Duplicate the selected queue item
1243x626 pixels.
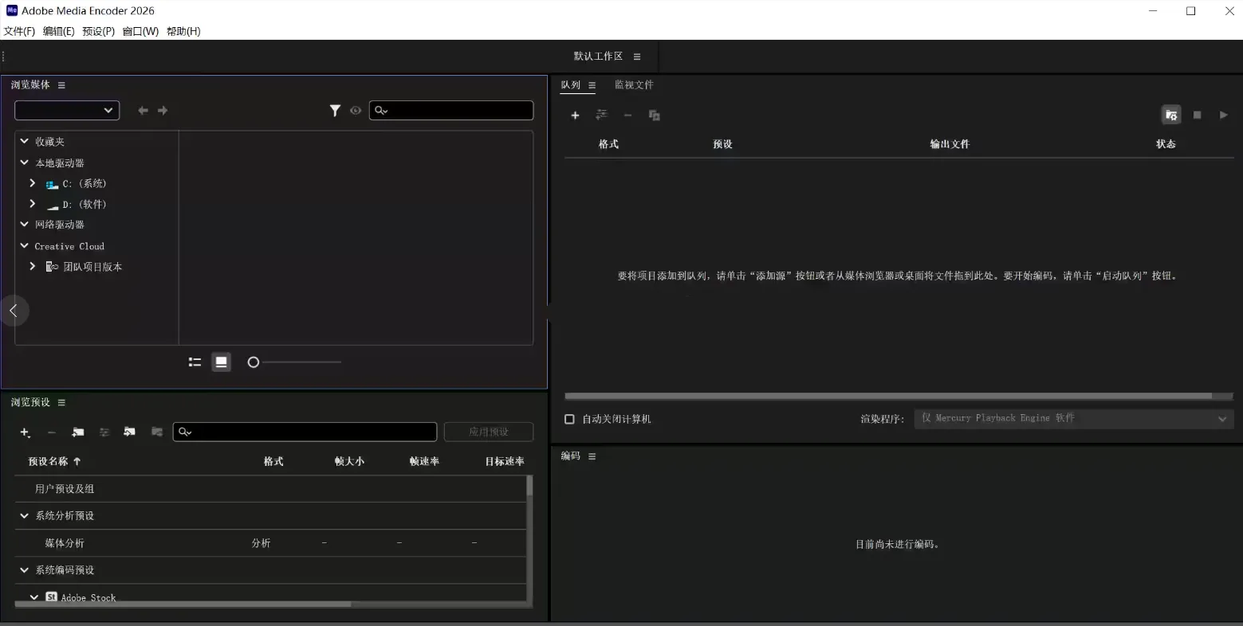click(x=654, y=115)
